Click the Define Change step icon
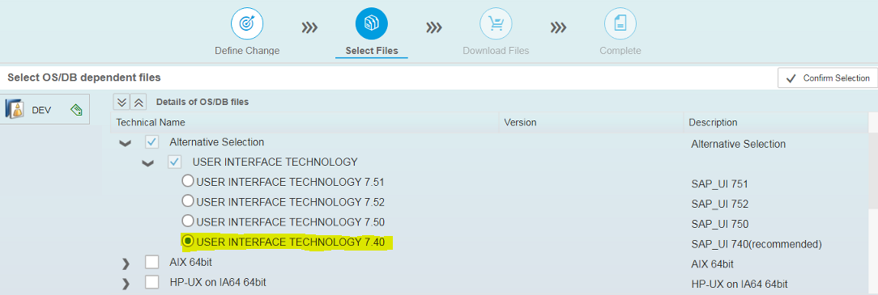 click(247, 24)
